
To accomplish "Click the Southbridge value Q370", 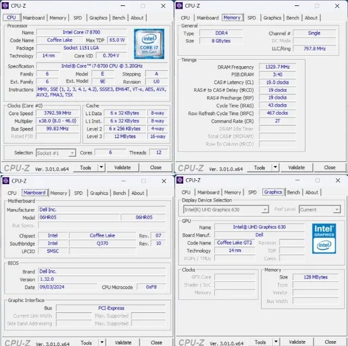I will [102, 243].
